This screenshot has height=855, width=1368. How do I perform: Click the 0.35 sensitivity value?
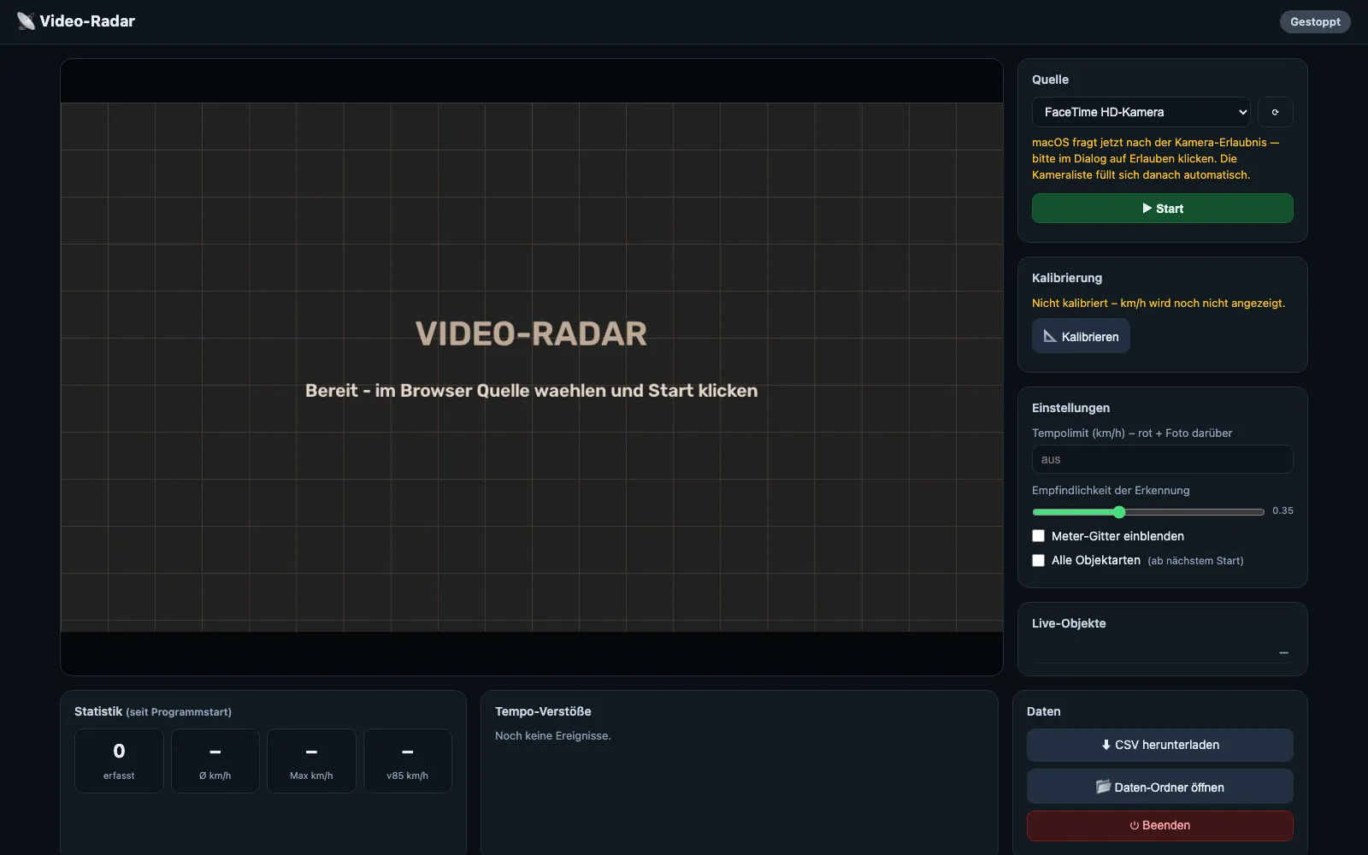1282,511
